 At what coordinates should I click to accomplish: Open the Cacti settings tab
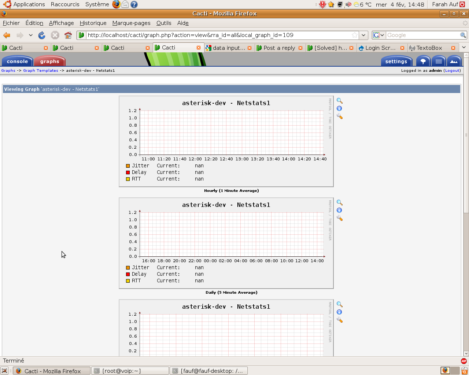click(396, 61)
